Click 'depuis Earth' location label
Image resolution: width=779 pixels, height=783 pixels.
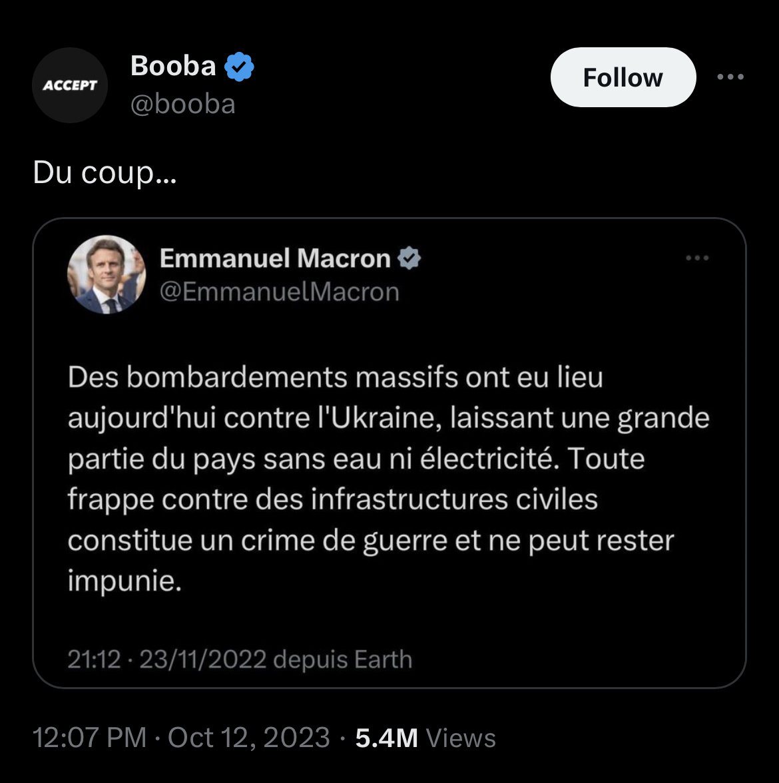tap(343, 660)
